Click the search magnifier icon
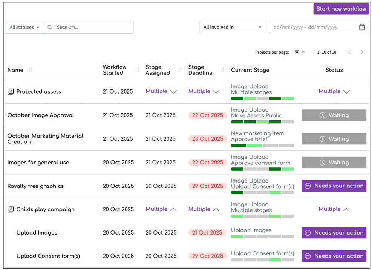The image size is (372, 270). [50, 27]
